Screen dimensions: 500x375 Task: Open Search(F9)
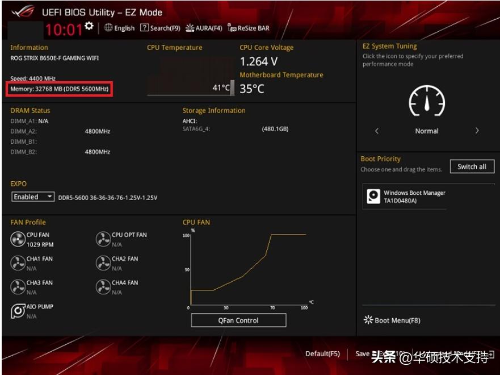coord(161,28)
